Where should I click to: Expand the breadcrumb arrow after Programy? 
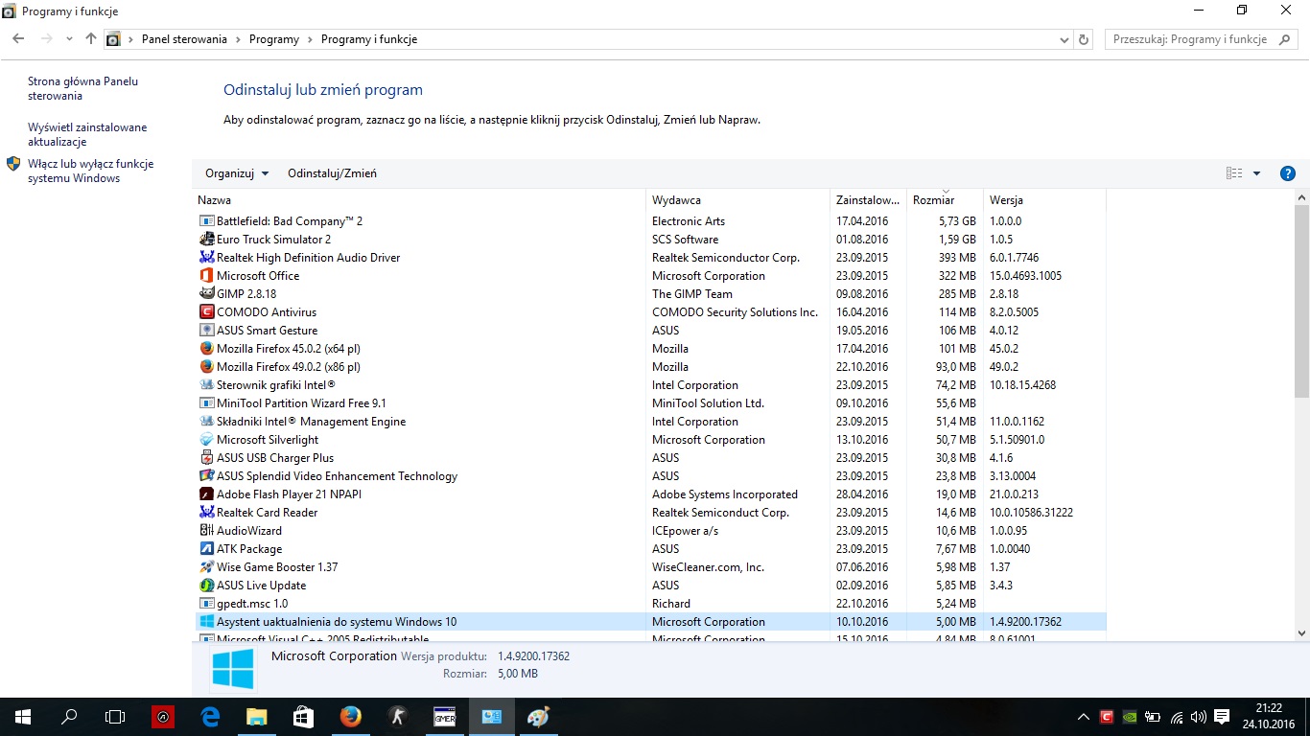[x=310, y=39]
